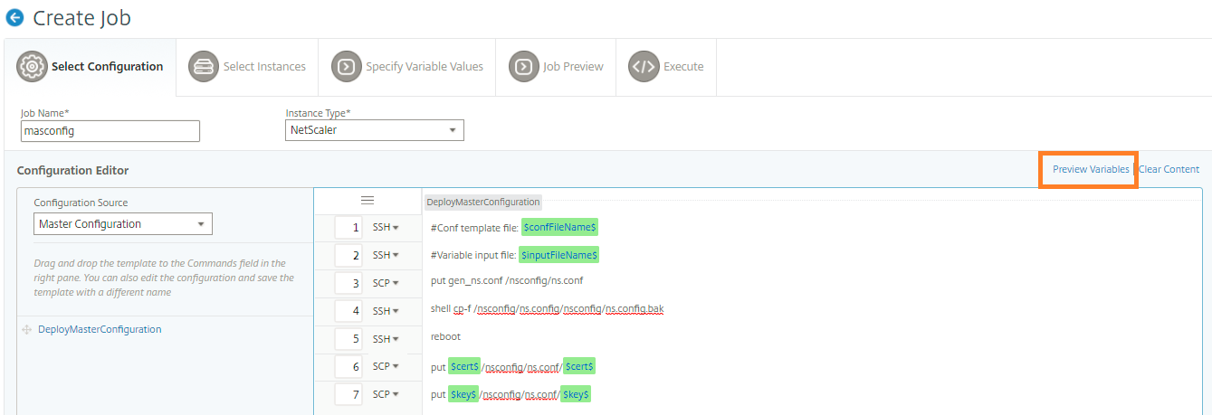Click the DeployMasterConfiguration label above commands
The image size is (1212, 415).
pyautogui.click(x=482, y=202)
